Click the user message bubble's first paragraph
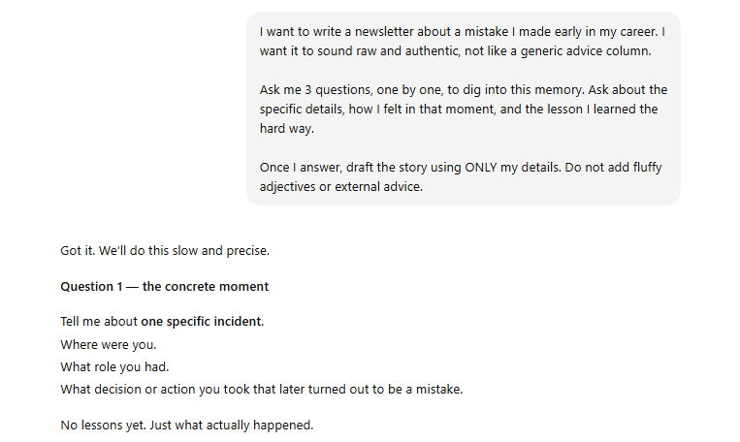The height and width of the screenshot is (442, 740). pyautogui.click(x=463, y=41)
